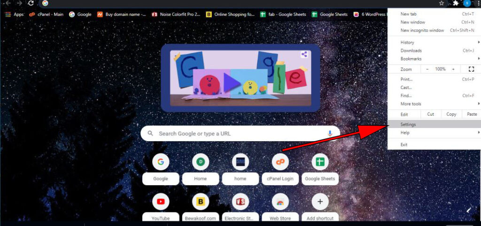The width and height of the screenshot is (481, 226).
Task: Reload the page with the refresh icon
Action: pyautogui.click(x=31, y=3)
